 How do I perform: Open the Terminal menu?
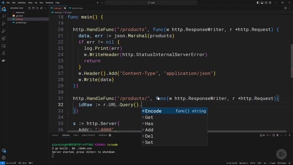(x=49, y=3)
